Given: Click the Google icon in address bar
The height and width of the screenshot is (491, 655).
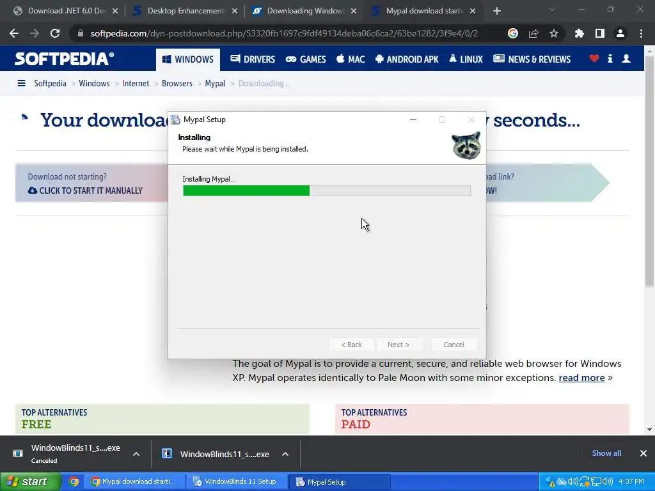Looking at the screenshot, I should tap(512, 33).
